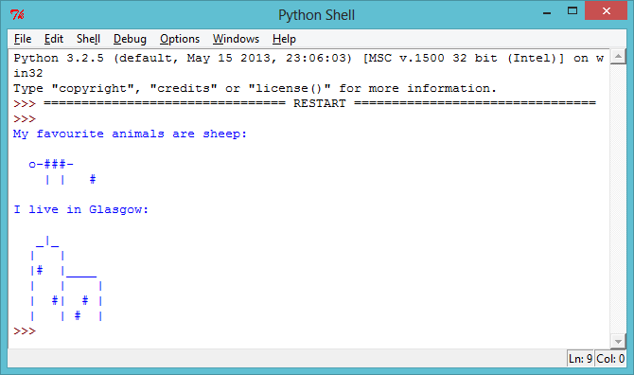Open the Debug menu

(x=130, y=39)
